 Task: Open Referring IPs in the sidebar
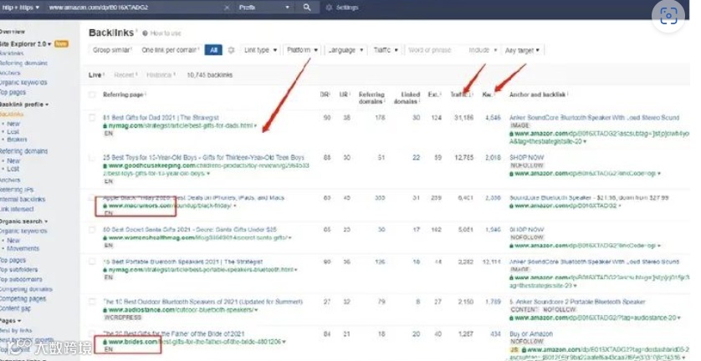pyautogui.click(x=17, y=190)
